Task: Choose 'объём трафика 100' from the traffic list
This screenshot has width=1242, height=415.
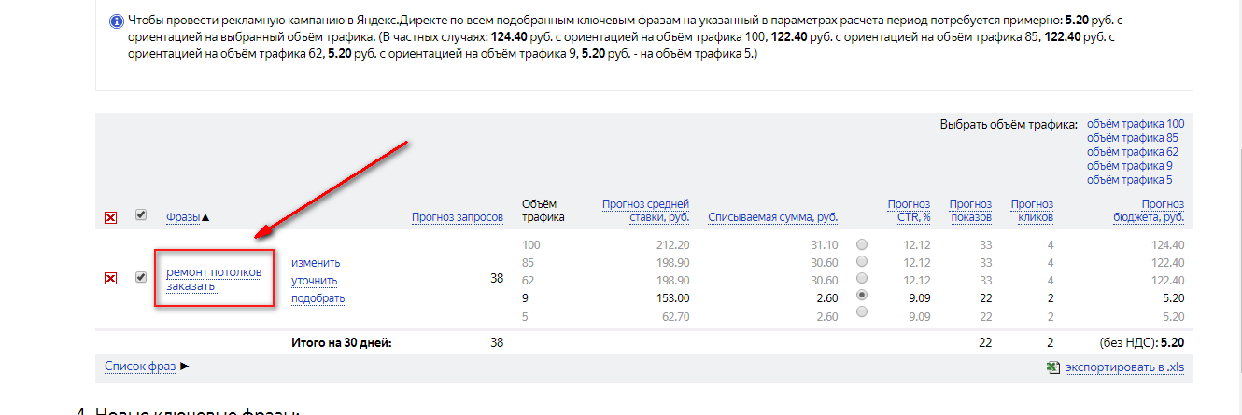Action: pyautogui.click(x=1135, y=124)
